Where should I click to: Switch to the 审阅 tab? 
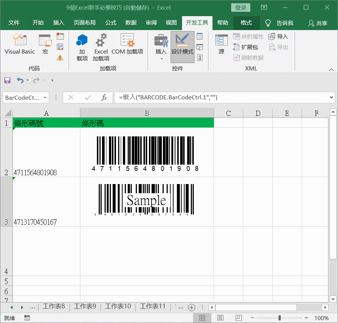click(151, 23)
